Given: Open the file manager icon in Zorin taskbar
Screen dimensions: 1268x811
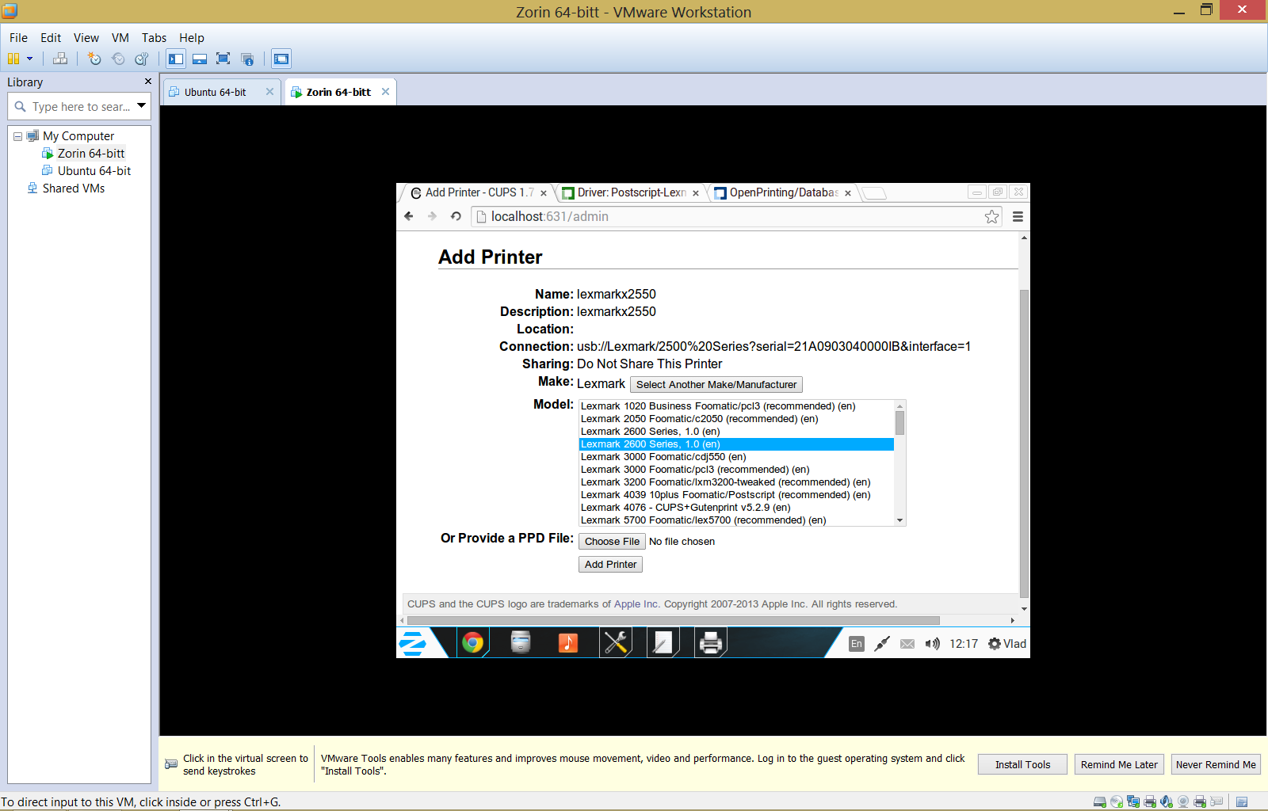Looking at the screenshot, I should 521,642.
